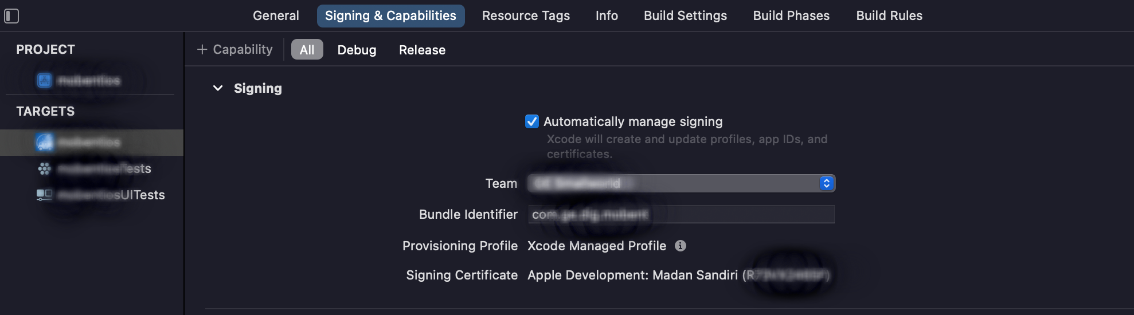Click the Signing section heading
This screenshot has height=315, width=1134.
click(x=258, y=88)
